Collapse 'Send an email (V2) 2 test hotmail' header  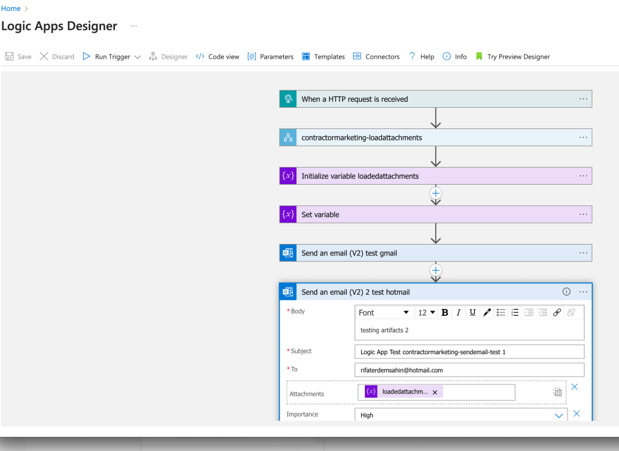point(436,292)
